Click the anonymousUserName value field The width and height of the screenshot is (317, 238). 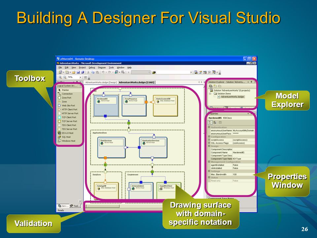pos(243,131)
